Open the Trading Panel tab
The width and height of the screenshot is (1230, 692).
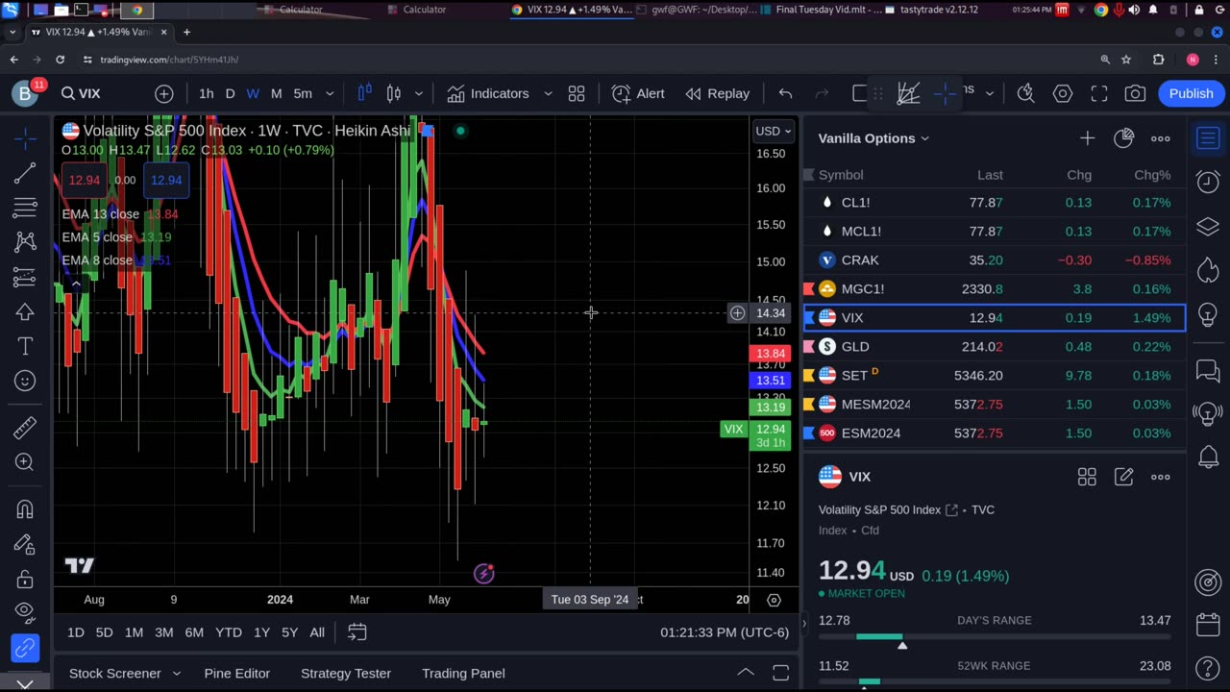(463, 673)
